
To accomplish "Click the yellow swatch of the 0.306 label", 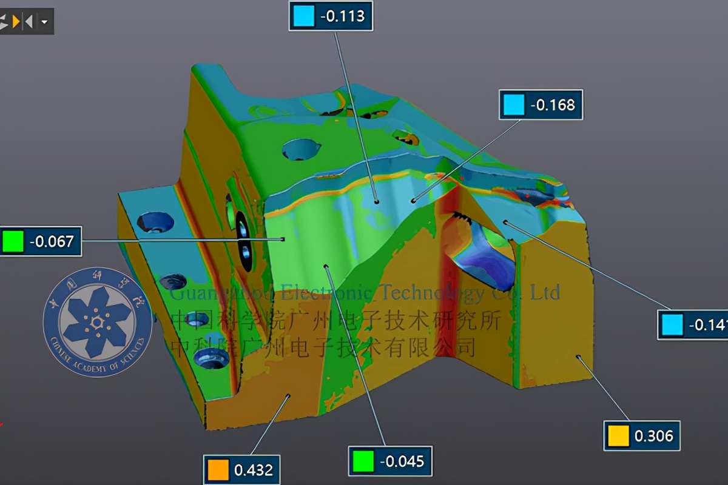I will pyautogui.click(x=618, y=435).
